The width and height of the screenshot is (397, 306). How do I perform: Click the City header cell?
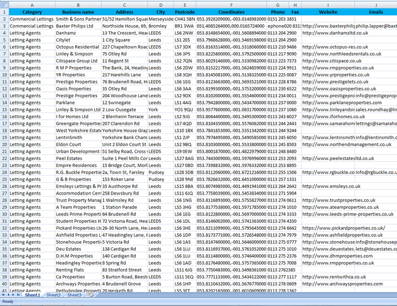pos(161,12)
